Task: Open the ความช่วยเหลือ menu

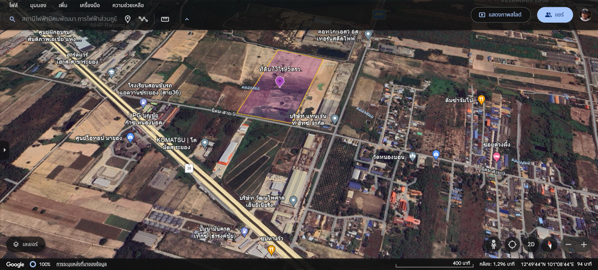Action: (x=128, y=5)
